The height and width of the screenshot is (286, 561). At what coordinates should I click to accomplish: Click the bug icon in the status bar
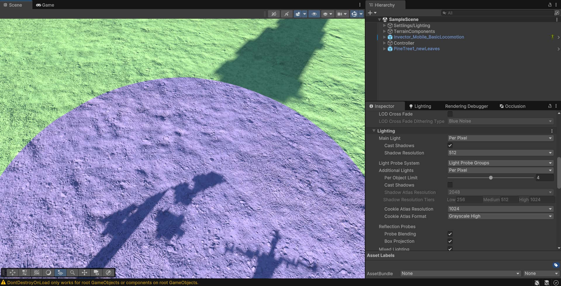[x=537, y=282]
